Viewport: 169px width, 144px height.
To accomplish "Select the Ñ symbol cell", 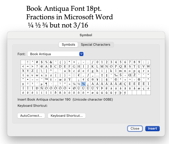I will [x=41, y=88].
